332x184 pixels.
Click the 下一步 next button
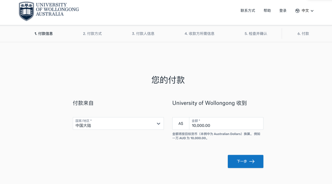[x=246, y=162]
